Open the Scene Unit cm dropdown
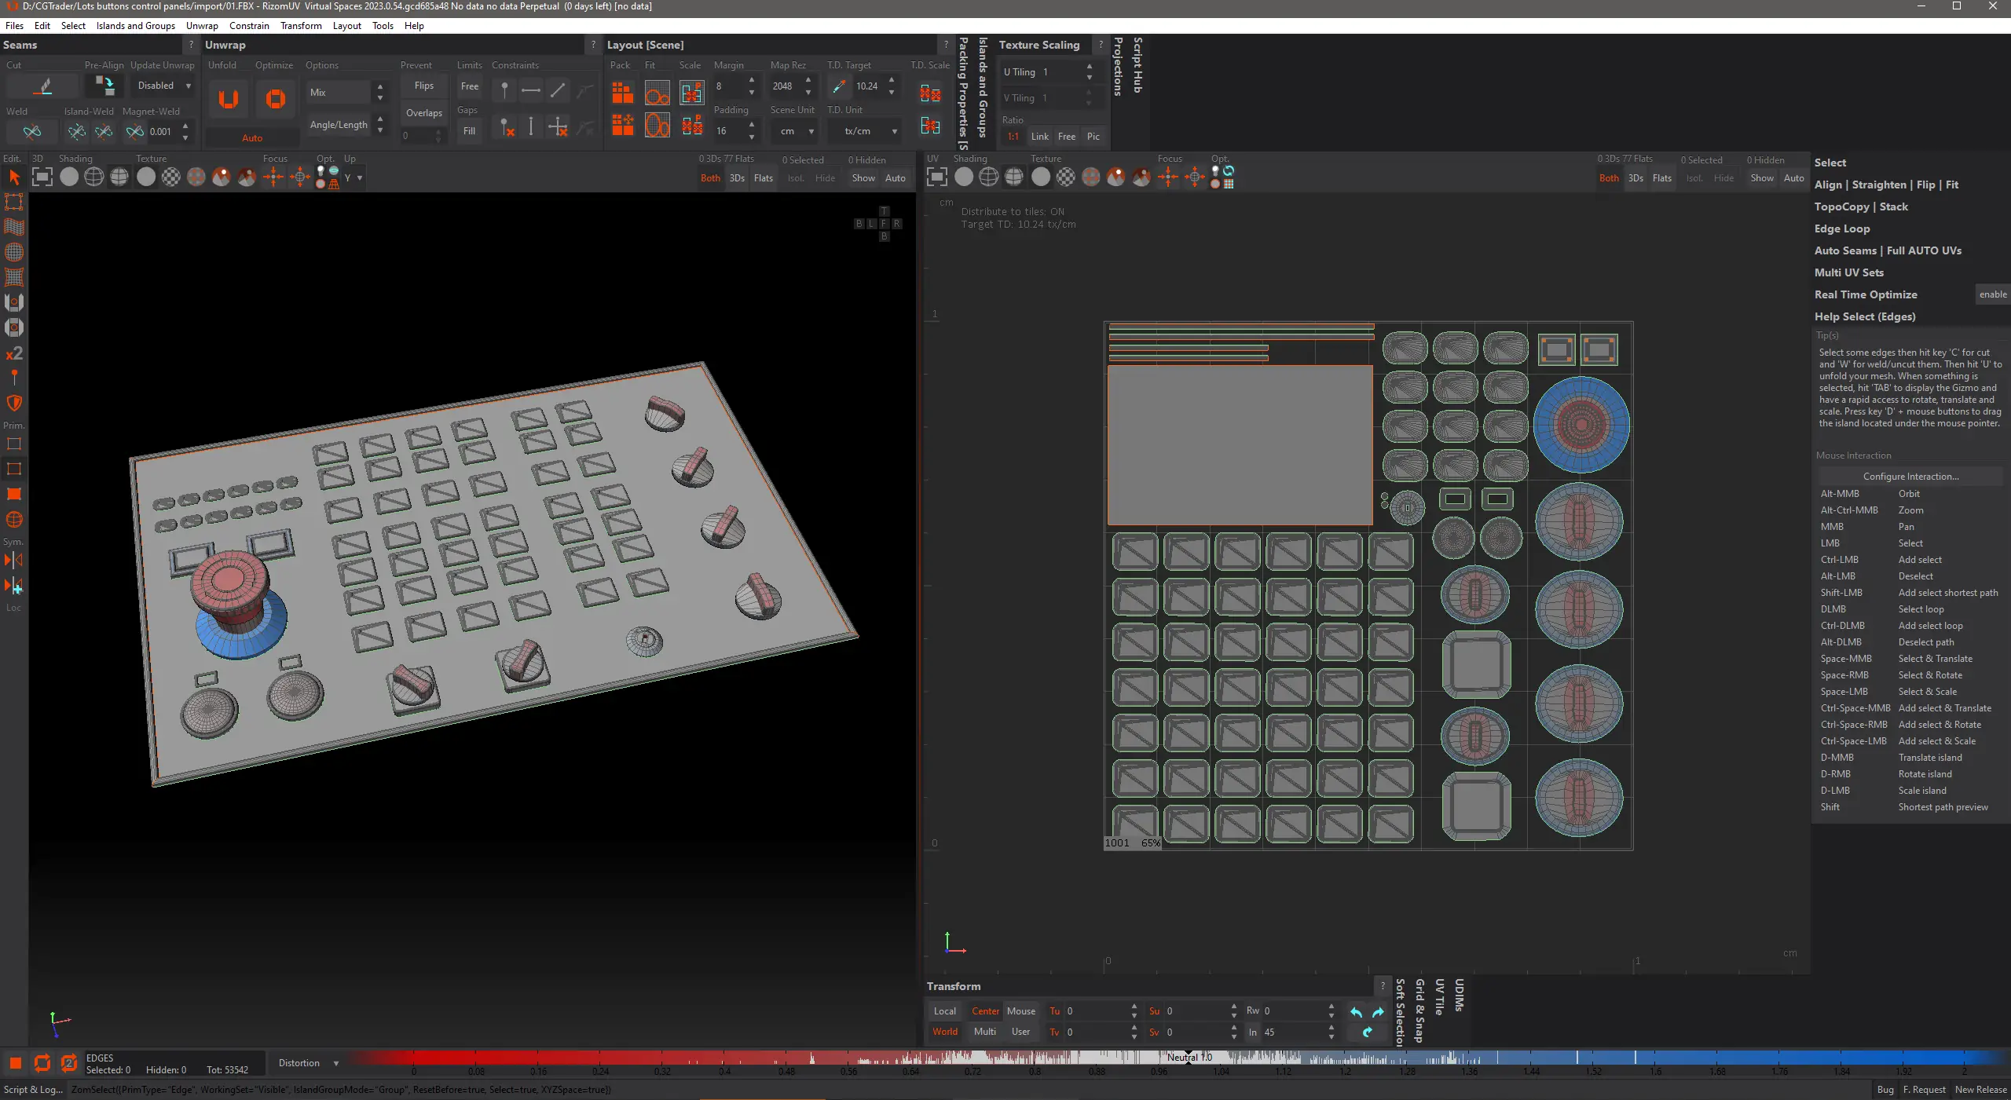This screenshot has height=1100, width=2011. coord(796,131)
